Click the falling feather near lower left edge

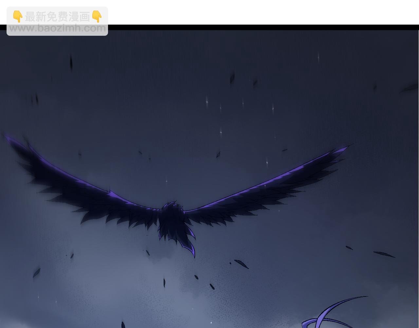tap(36, 272)
